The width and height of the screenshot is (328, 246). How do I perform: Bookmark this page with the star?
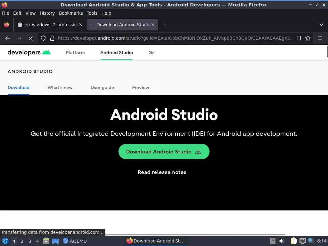(308, 38)
